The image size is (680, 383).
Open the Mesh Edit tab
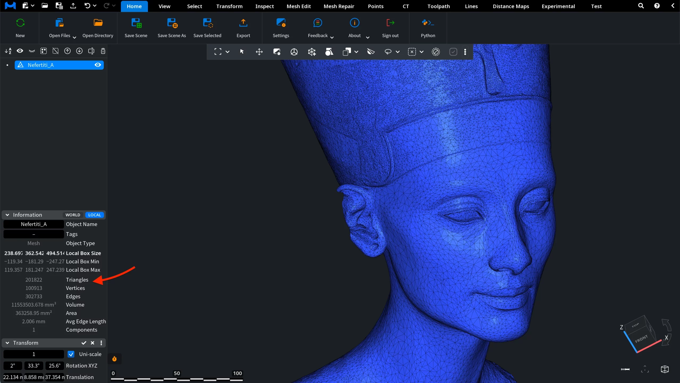[299, 6]
